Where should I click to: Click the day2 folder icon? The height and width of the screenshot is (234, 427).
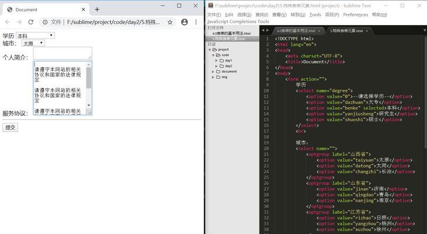[x=221, y=66]
